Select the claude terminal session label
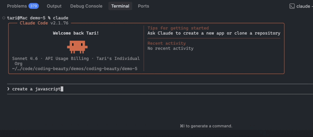This screenshot has width=313, height=137. pos(303,6)
